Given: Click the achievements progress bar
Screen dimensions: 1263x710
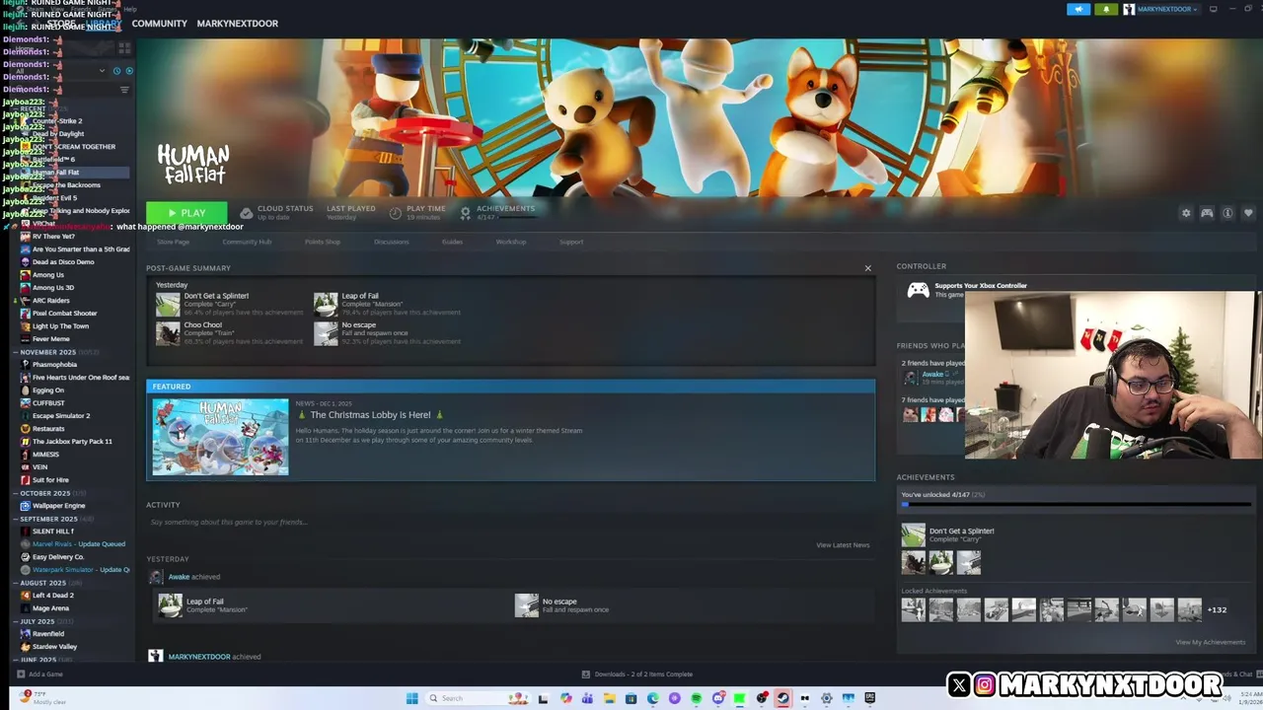Looking at the screenshot, I should (x=1077, y=505).
